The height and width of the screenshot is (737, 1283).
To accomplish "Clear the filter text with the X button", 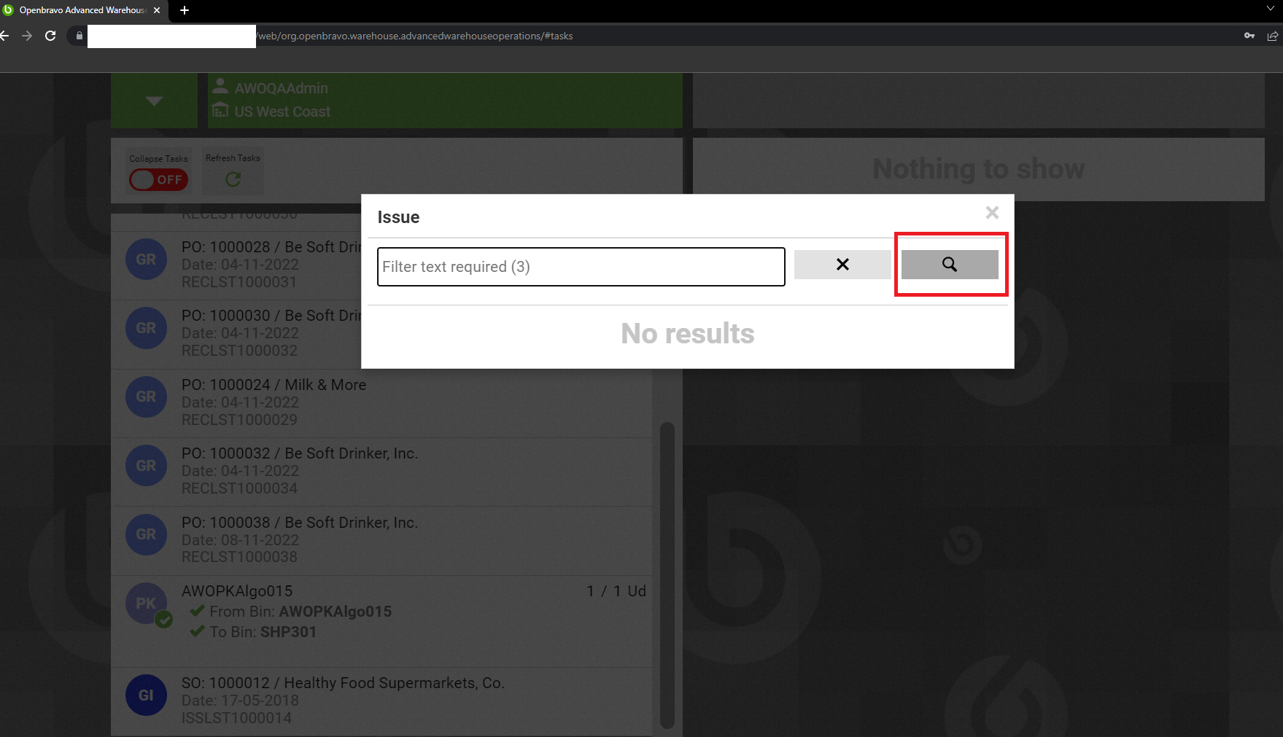I will 842,265.
